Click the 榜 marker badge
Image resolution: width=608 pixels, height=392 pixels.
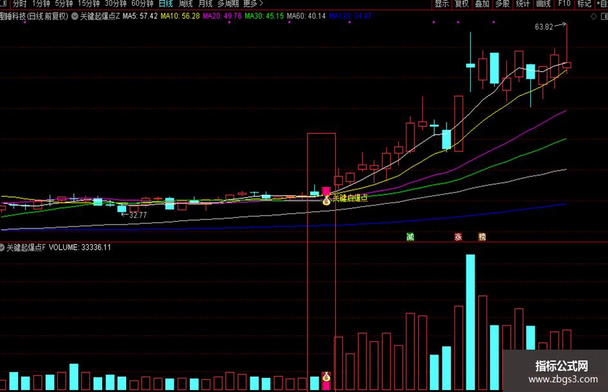pyautogui.click(x=482, y=237)
